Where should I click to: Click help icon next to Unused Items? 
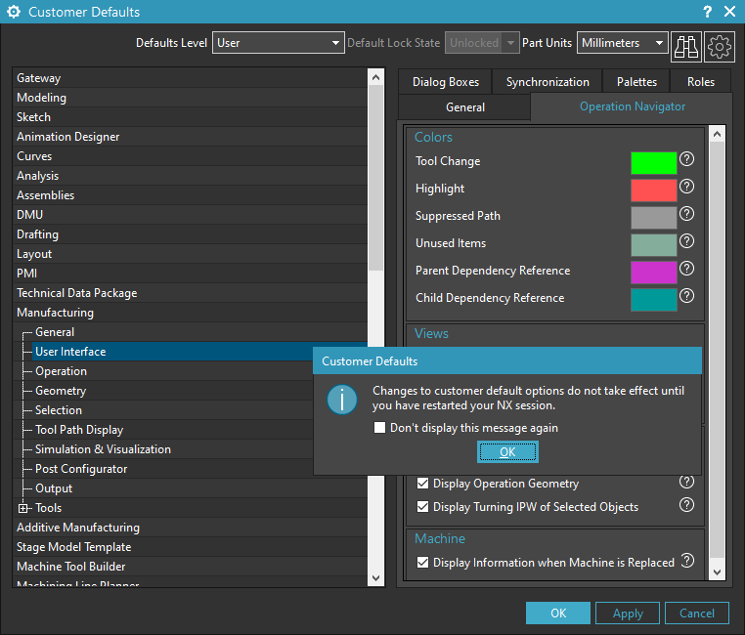click(686, 241)
